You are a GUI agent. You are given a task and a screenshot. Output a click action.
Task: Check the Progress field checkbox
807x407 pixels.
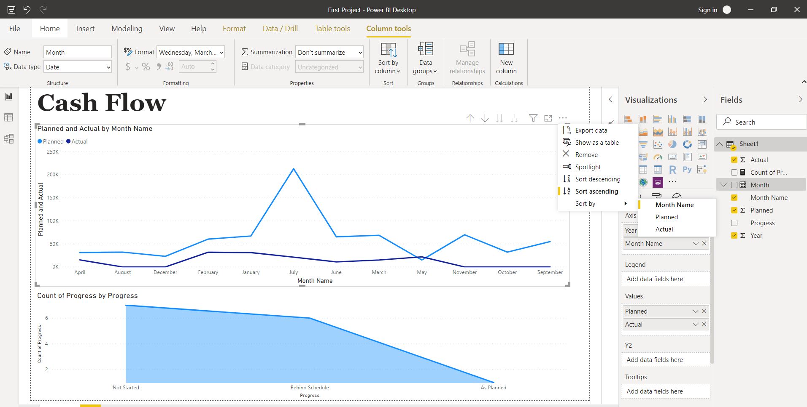734,223
